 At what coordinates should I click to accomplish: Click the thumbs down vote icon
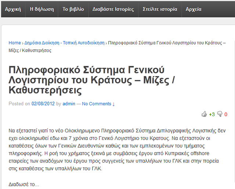220,114
